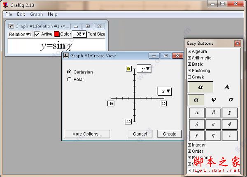Open the x horizontal axis variable dropdown
The width and height of the screenshot is (247, 177).
point(164,91)
